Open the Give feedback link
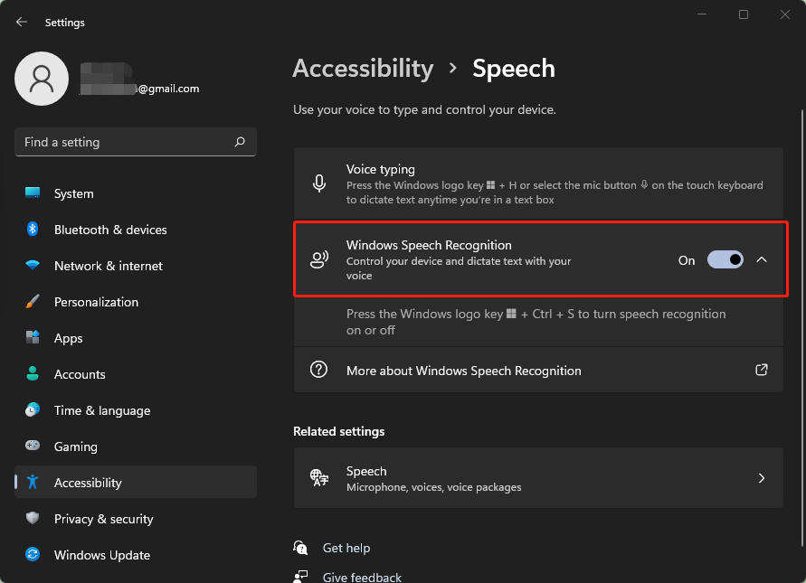Viewport: 806px width, 583px height. click(362, 577)
